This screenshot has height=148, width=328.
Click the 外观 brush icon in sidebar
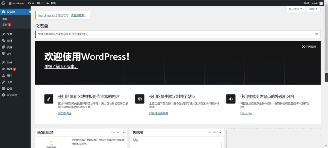point(3,63)
